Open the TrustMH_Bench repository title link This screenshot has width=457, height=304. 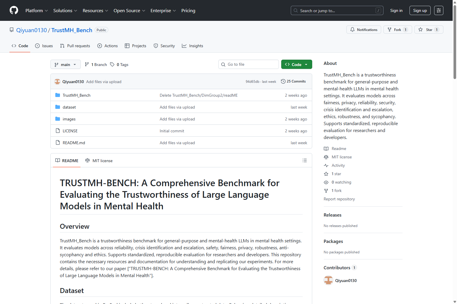click(72, 30)
